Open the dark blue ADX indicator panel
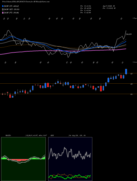The height and width of the screenshot is (181, 137). (x=70, y=159)
